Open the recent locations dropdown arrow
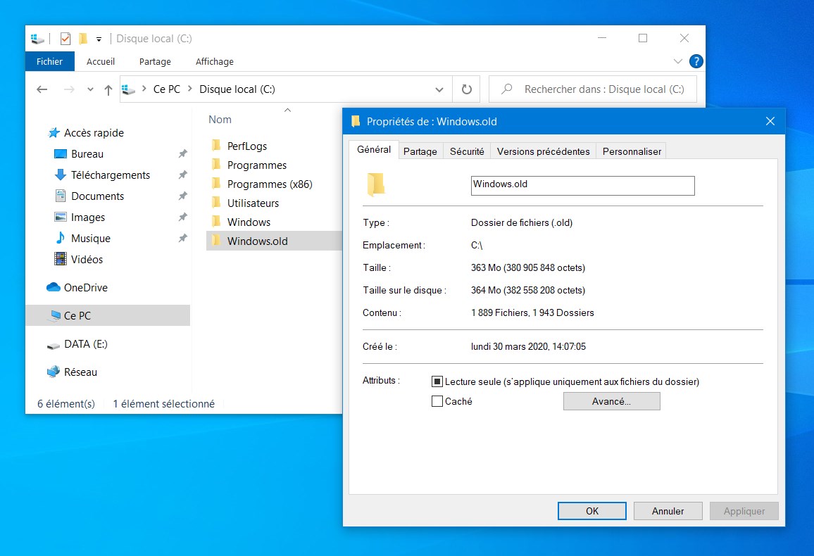 click(x=90, y=89)
